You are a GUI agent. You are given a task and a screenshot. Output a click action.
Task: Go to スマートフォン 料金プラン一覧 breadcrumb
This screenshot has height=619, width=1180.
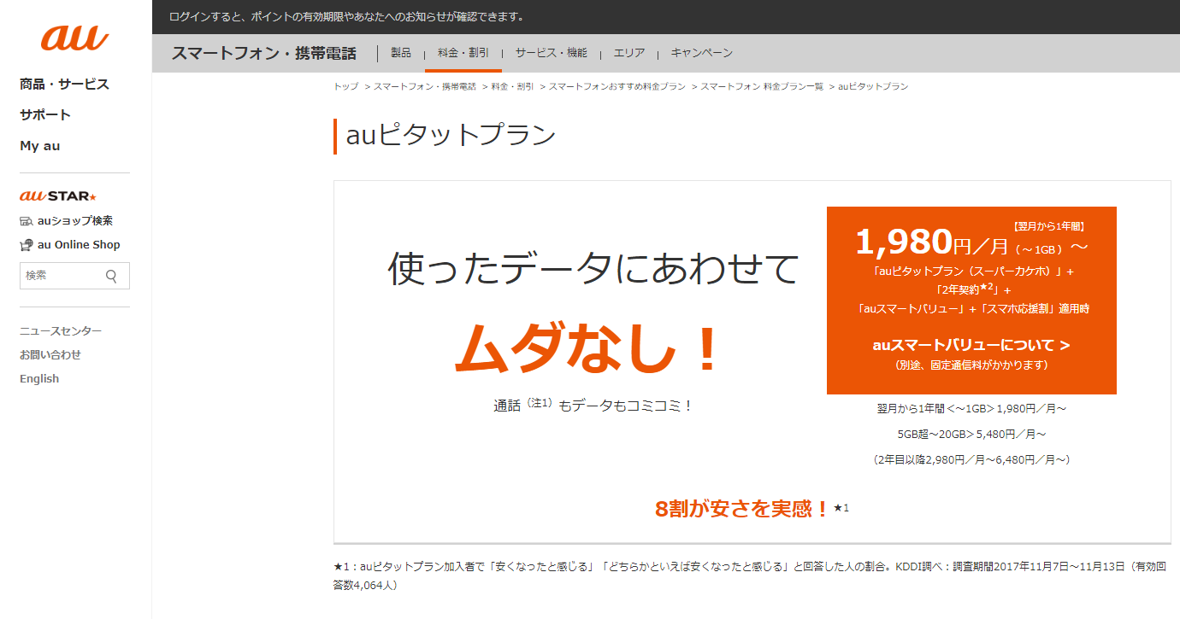tap(762, 87)
